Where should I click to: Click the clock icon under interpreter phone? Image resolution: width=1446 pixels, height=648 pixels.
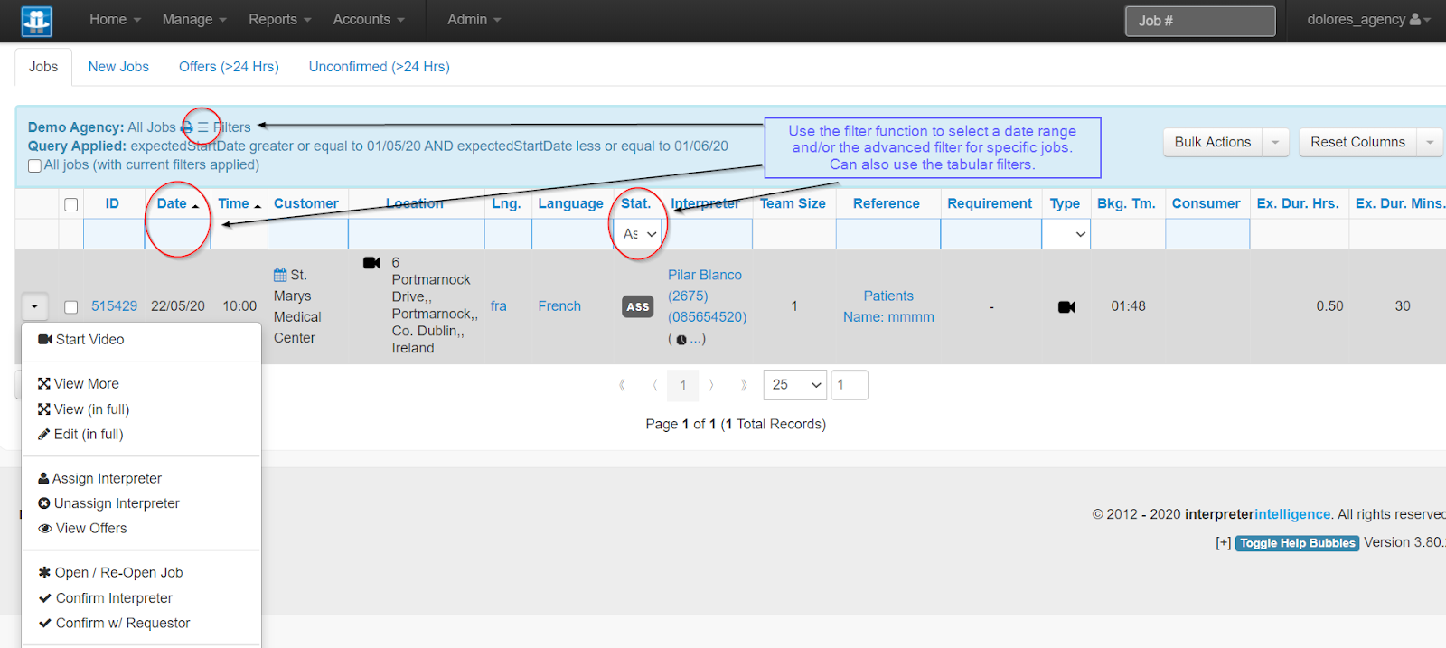tap(681, 340)
